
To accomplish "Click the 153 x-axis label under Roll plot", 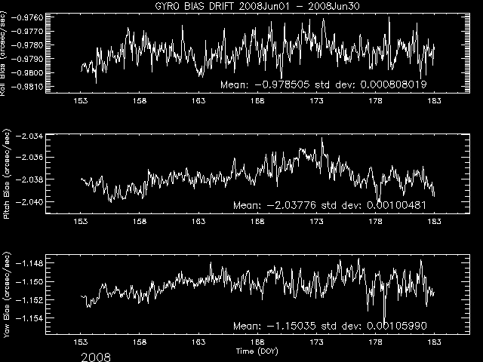I will (81, 101).
